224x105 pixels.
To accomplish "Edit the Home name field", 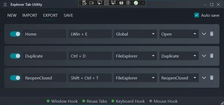I will click(x=44, y=34).
